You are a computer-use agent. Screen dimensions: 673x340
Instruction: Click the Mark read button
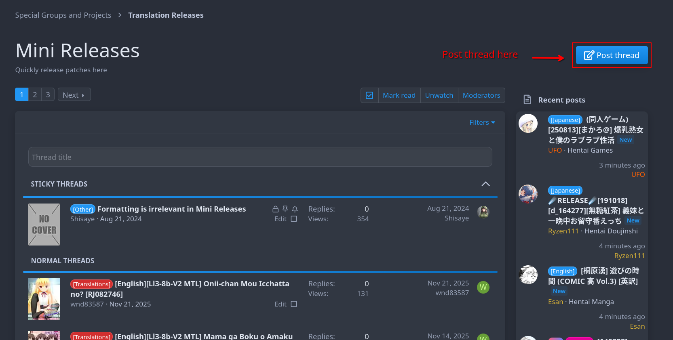[x=399, y=95]
